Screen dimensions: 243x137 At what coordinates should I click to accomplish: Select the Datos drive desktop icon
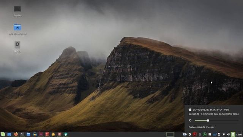(17, 47)
